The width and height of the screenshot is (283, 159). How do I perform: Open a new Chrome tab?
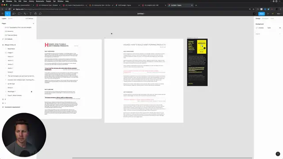click(196, 5)
